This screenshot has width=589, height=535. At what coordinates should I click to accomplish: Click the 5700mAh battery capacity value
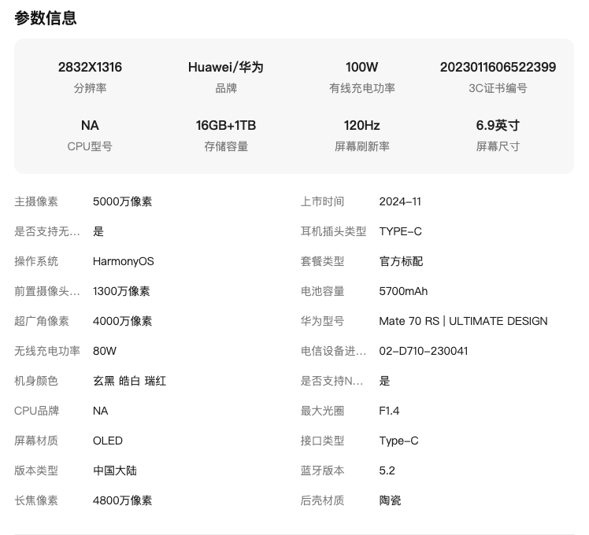click(x=403, y=291)
